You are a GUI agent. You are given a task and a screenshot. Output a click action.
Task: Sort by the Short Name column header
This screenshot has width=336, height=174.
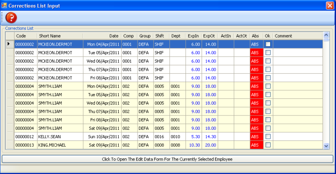click(x=60, y=36)
